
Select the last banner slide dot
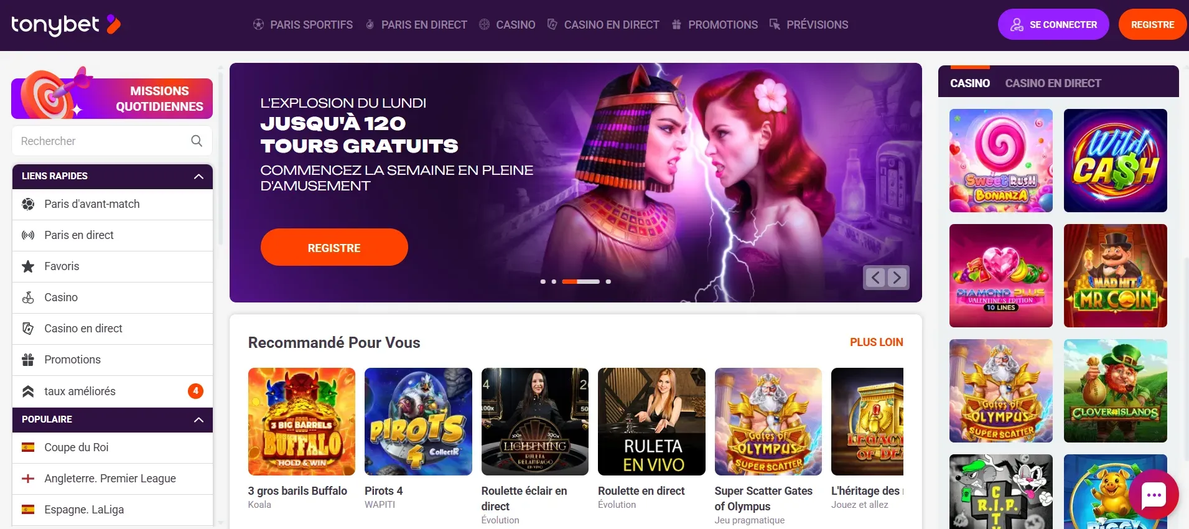(608, 281)
